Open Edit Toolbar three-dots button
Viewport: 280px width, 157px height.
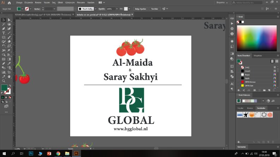pyautogui.click(x=6, y=112)
